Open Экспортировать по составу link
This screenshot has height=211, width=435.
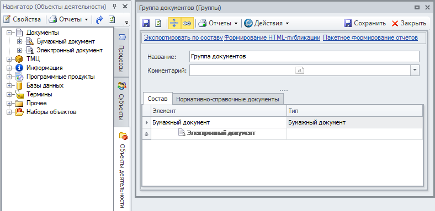click(x=184, y=37)
